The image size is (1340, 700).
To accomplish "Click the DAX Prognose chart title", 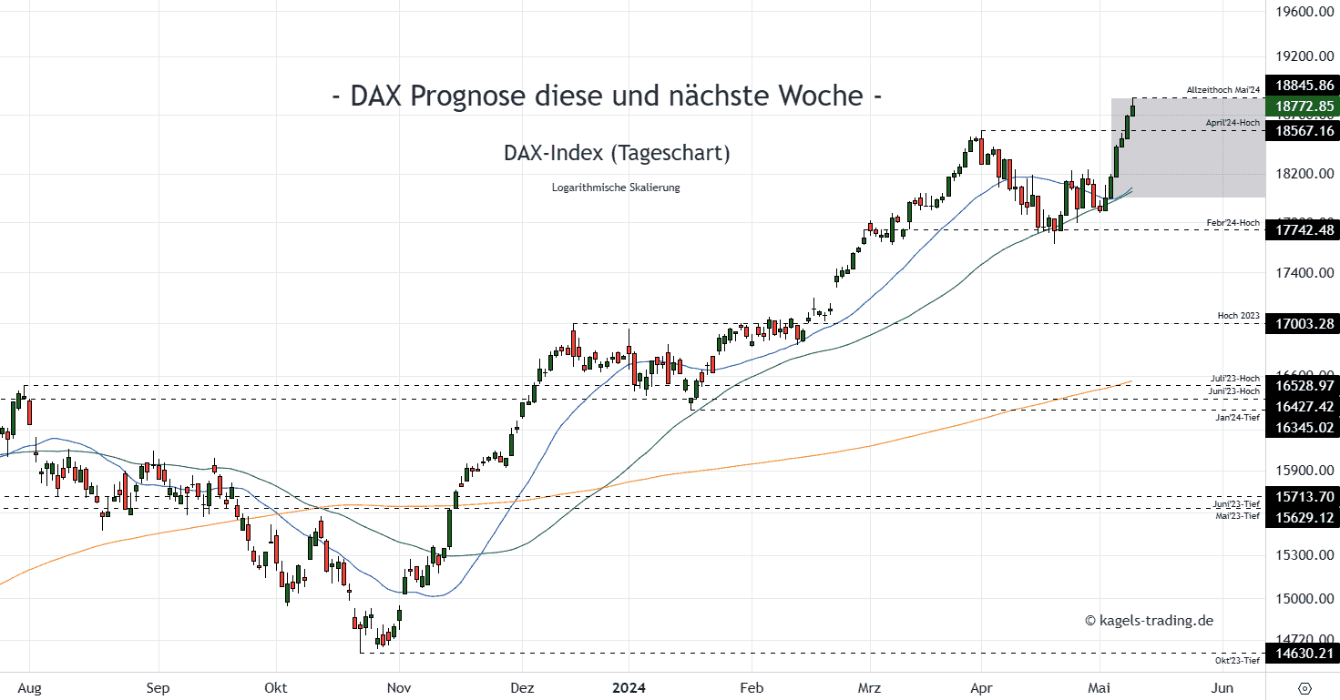I will (606, 95).
